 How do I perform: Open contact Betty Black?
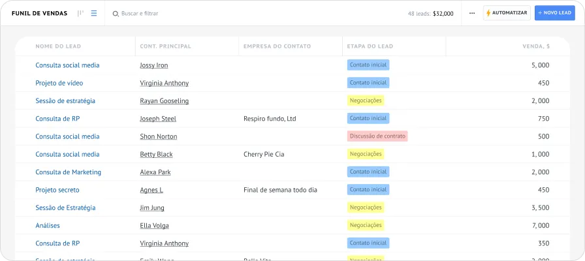[x=156, y=154]
